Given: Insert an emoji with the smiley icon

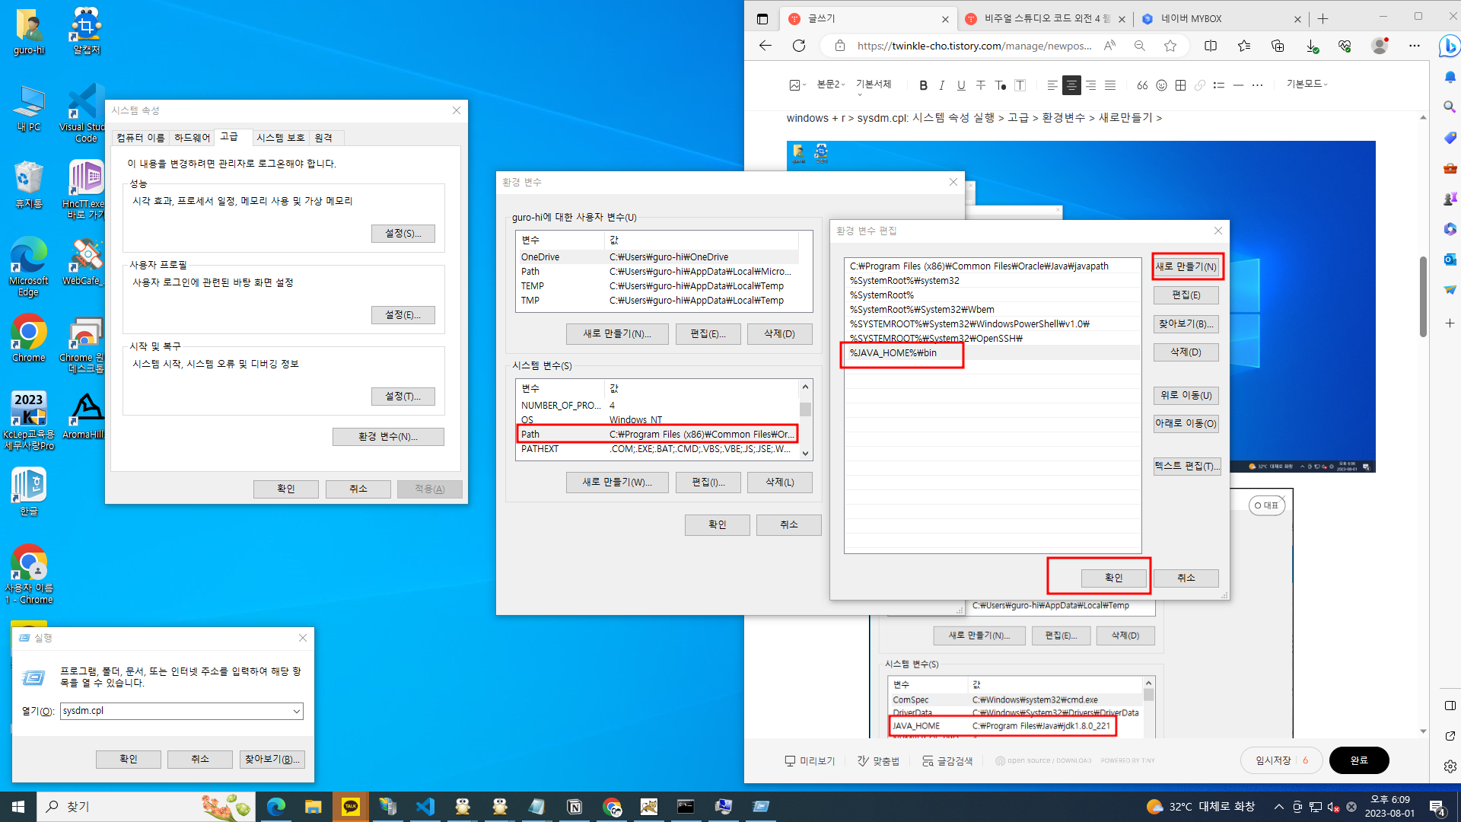Looking at the screenshot, I should [1161, 85].
